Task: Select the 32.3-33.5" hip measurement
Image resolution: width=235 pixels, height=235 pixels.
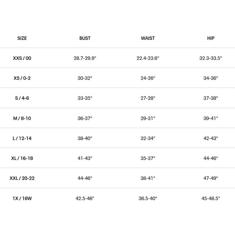Action: tap(211, 58)
